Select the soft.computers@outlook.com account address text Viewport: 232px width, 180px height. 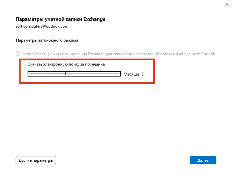pyautogui.click(x=42, y=26)
